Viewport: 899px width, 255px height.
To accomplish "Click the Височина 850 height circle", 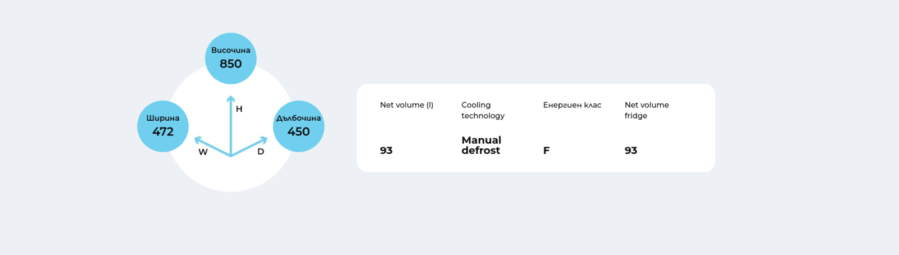I will [231, 58].
